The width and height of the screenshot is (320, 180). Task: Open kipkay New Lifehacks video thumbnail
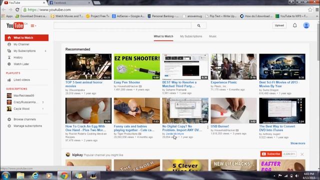click(233, 165)
